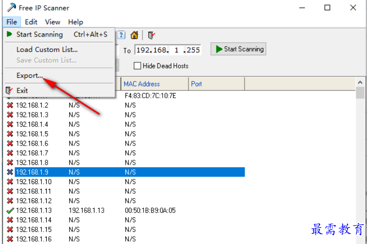
Task: Select Export from the File menu
Action: point(58,75)
